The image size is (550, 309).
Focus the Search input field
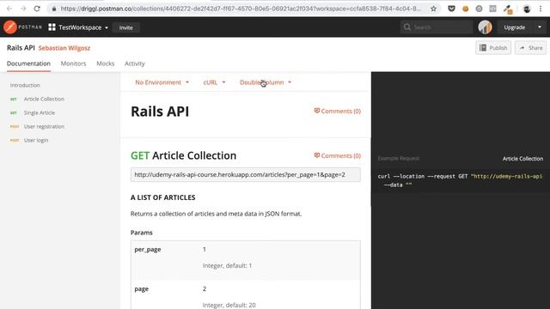click(x=437, y=27)
